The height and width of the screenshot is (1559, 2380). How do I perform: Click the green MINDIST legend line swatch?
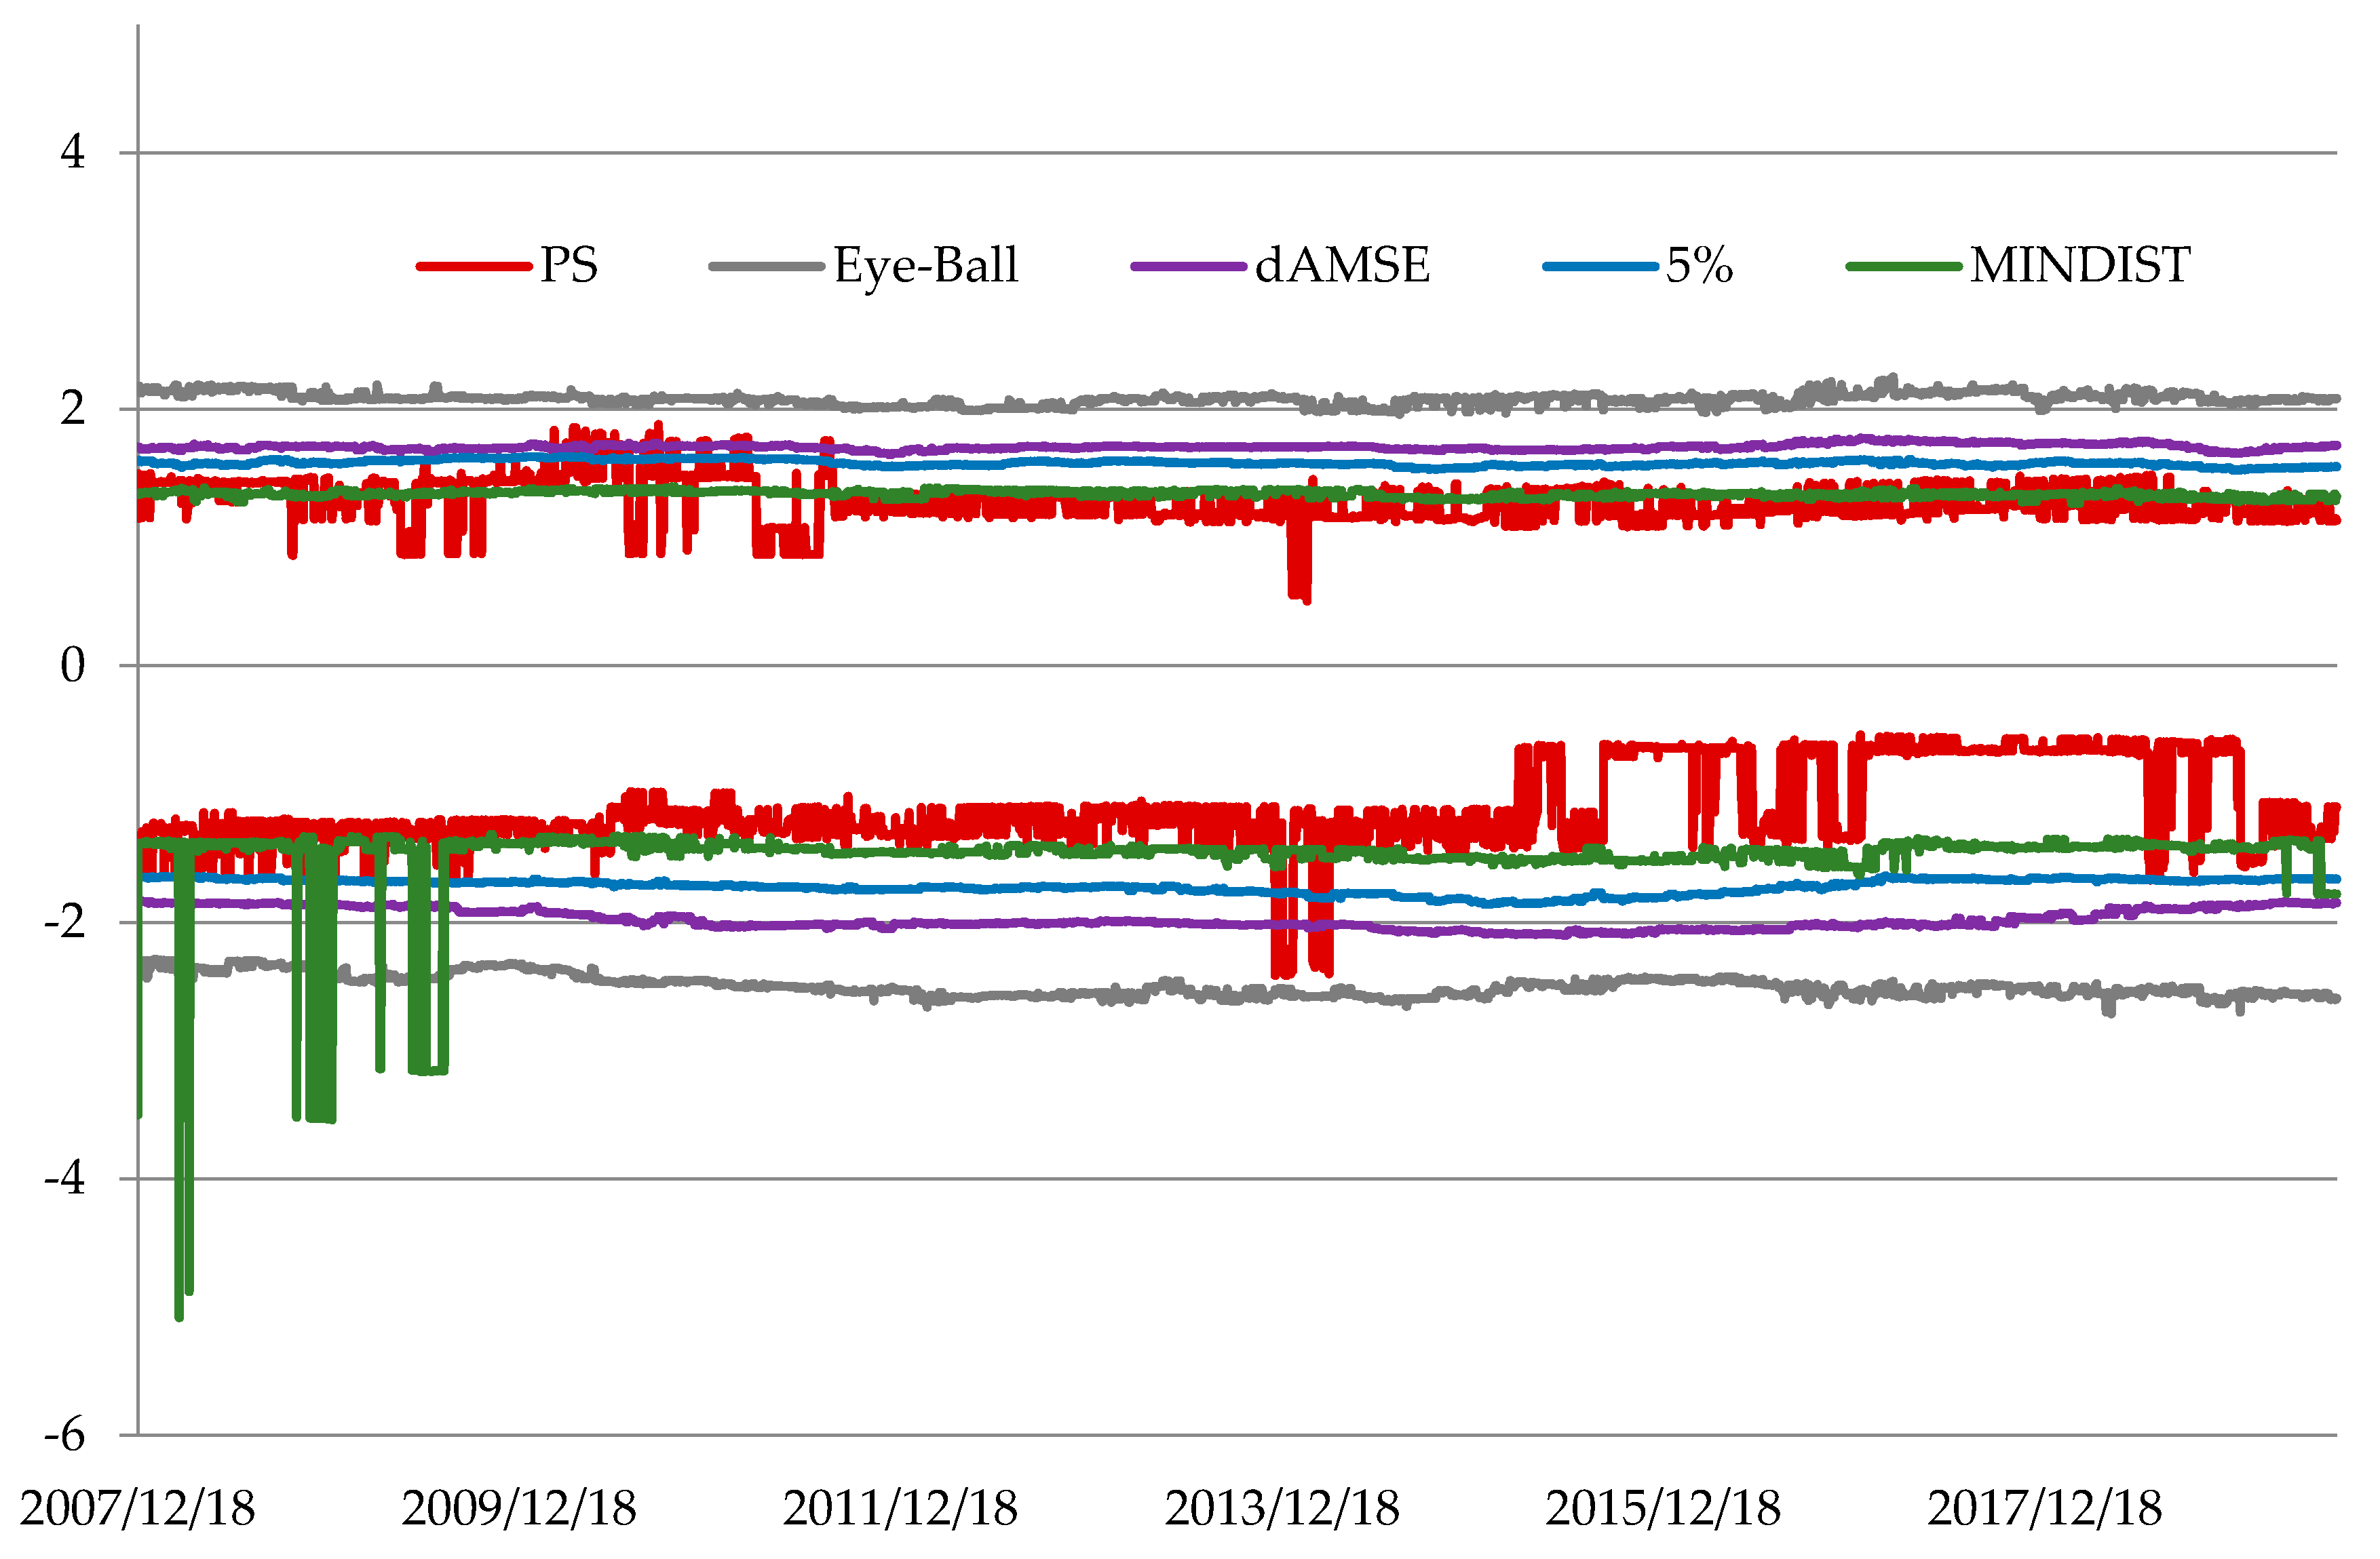tap(1904, 266)
